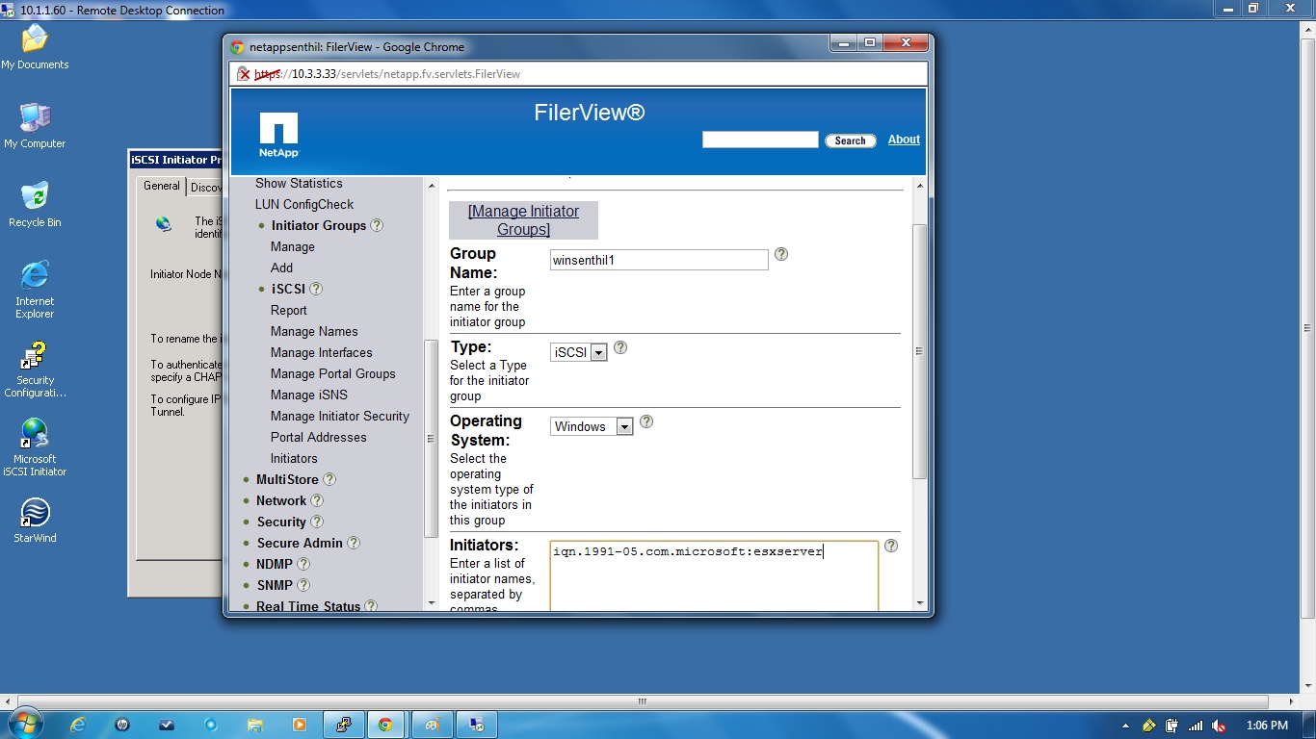Open Manage Portal Groups in sidebar
The width and height of the screenshot is (1316, 739).
(333, 373)
